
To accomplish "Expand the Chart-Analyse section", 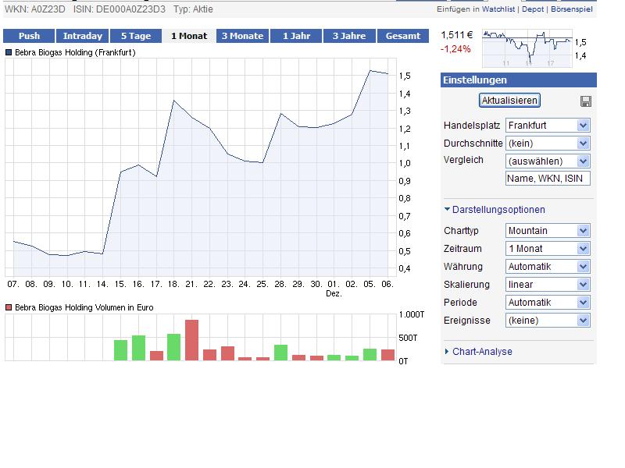I will click(478, 352).
